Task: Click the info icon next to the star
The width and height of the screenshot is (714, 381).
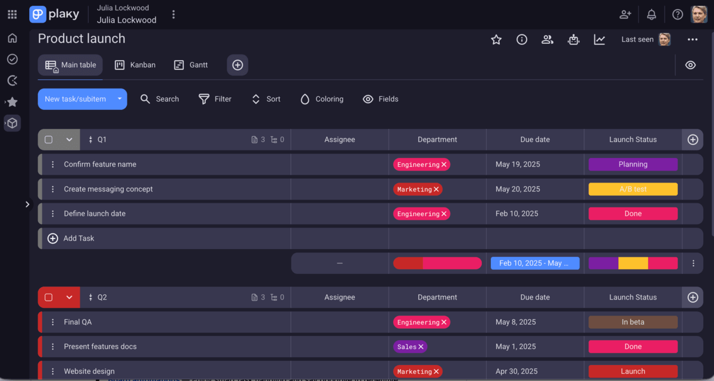Action: coord(522,39)
